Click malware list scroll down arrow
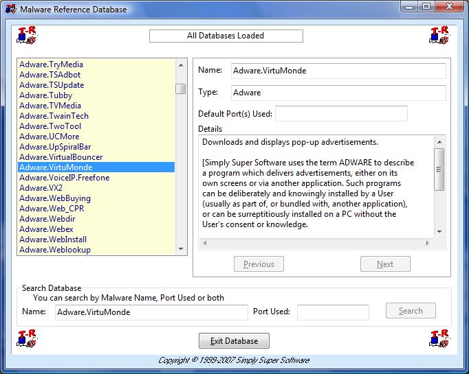 coord(181,249)
